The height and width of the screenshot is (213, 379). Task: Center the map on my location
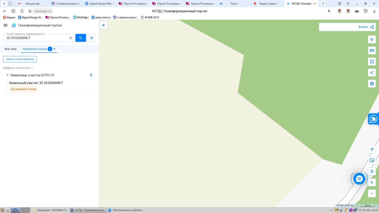pyautogui.click(x=372, y=149)
